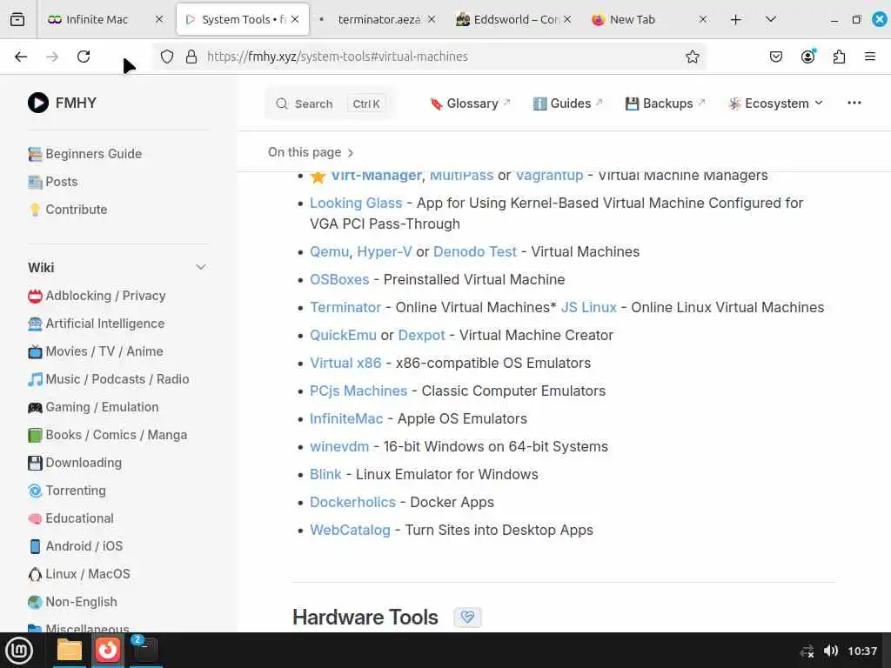Open the Guides nav link
Screen dimensions: 891x668
567,104
